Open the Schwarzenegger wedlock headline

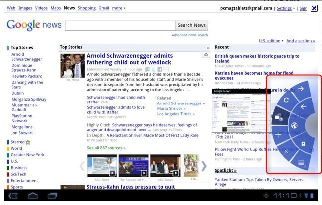[129, 59]
